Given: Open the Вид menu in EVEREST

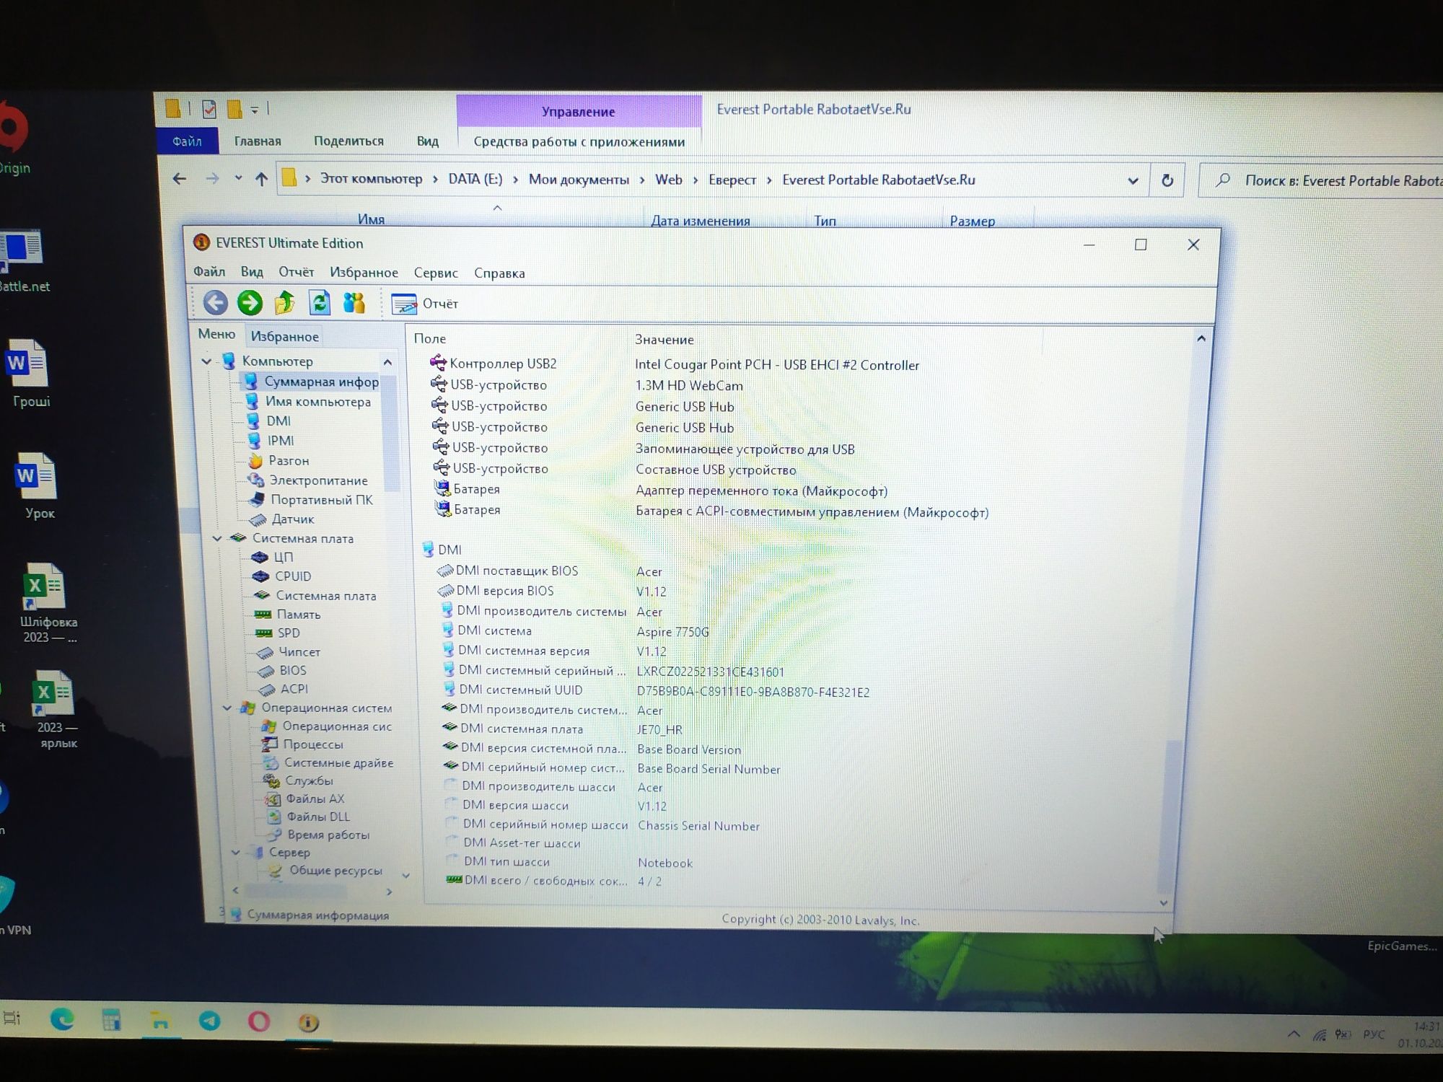Looking at the screenshot, I should pos(252,272).
